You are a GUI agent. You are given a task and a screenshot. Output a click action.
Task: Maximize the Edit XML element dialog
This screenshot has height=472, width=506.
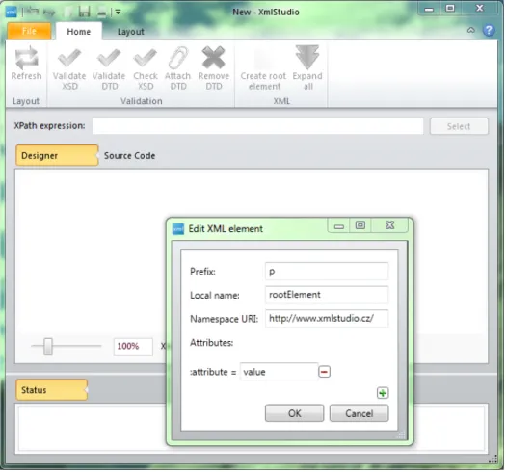(x=361, y=225)
